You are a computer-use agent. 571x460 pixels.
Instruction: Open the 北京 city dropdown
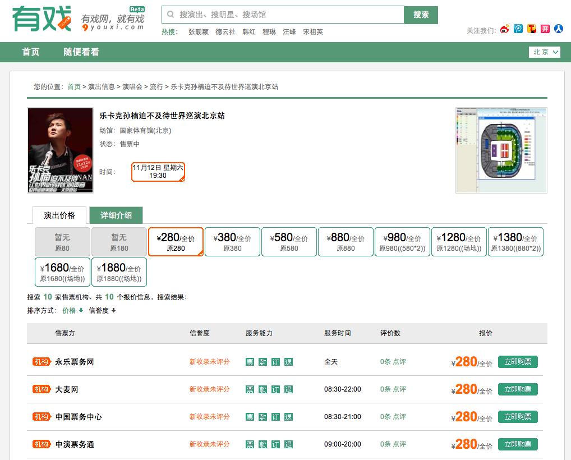point(545,52)
